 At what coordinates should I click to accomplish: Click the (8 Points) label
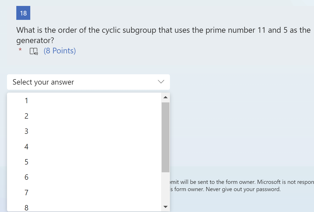click(x=60, y=51)
